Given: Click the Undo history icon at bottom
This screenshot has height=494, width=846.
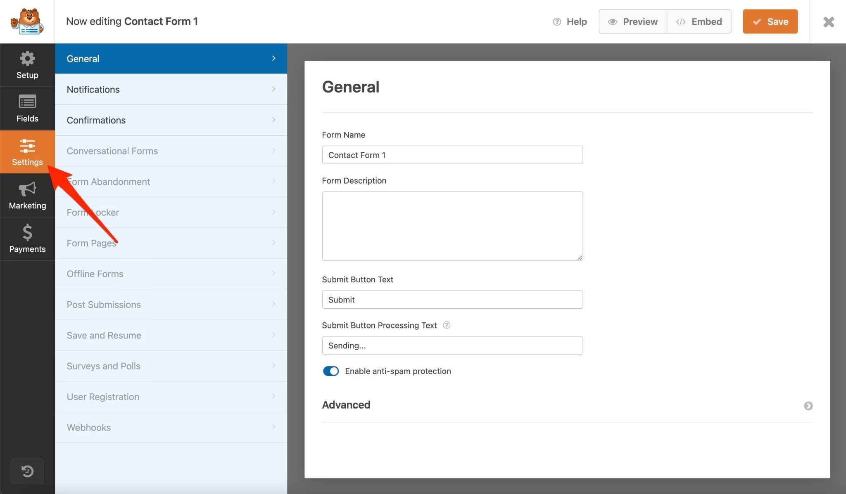Looking at the screenshot, I should (x=28, y=471).
